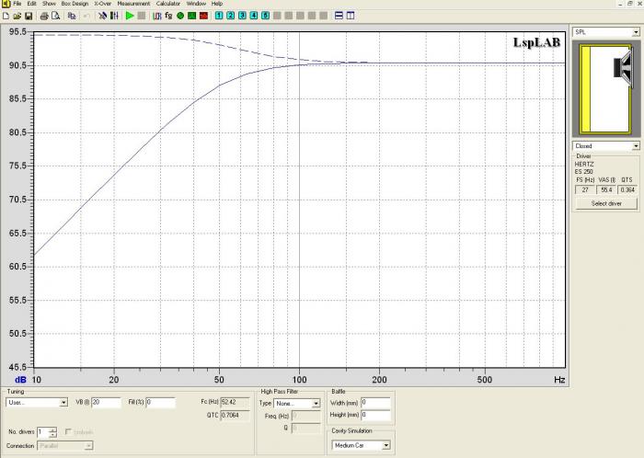Open the Box Design menu
The height and width of the screenshot is (458, 644).
tap(74, 4)
